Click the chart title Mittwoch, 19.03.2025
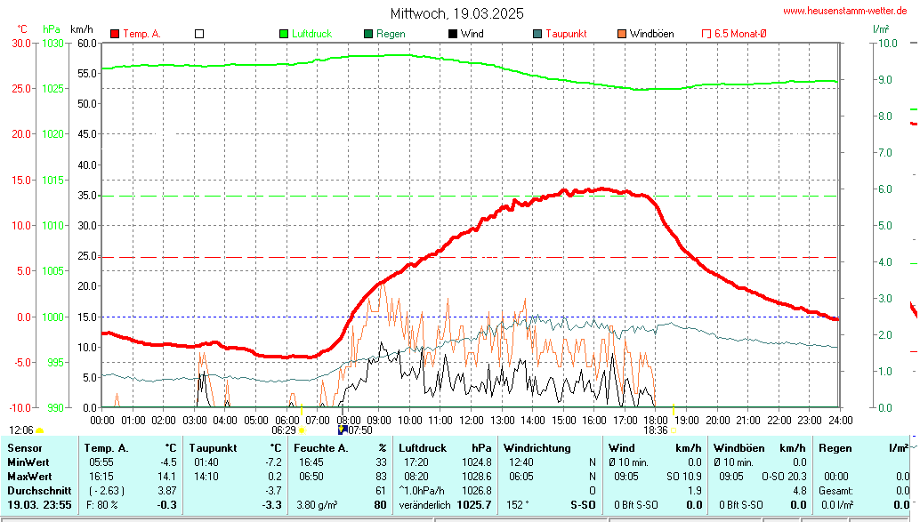The width and height of the screenshot is (920, 522). tap(457, 13)
